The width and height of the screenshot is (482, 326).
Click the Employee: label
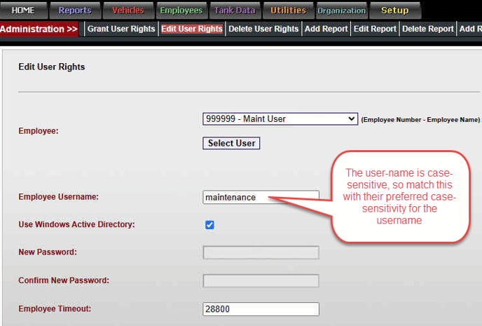click(39, 131)
